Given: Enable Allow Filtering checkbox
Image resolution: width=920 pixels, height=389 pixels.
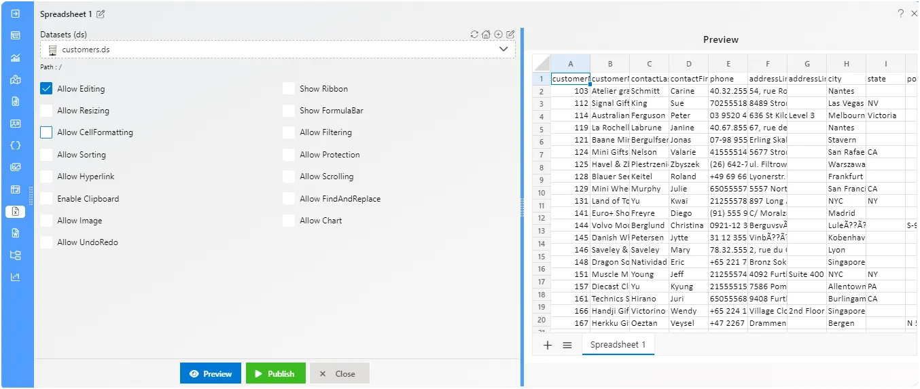Looking at the screenshot, I should click(289, 132).
